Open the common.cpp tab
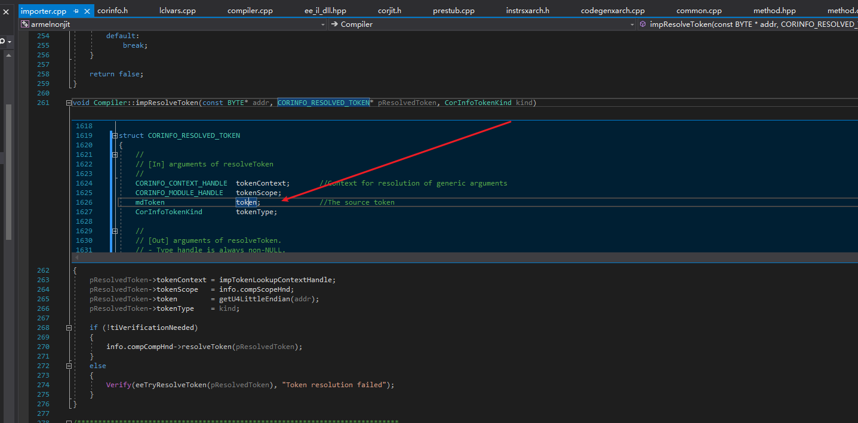Screen dimensions: 858x423 pyautogui.click(x=699, y=11)
